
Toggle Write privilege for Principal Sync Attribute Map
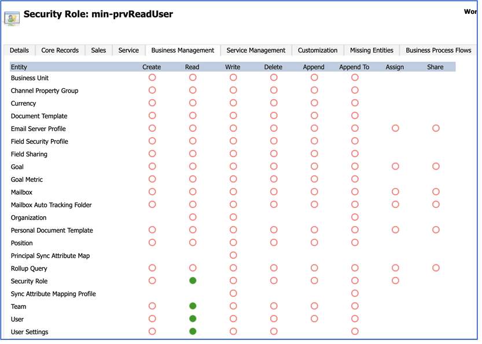coord(233,255)
